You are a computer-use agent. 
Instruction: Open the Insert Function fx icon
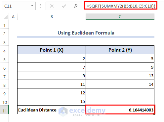click(x=76, y=6)
